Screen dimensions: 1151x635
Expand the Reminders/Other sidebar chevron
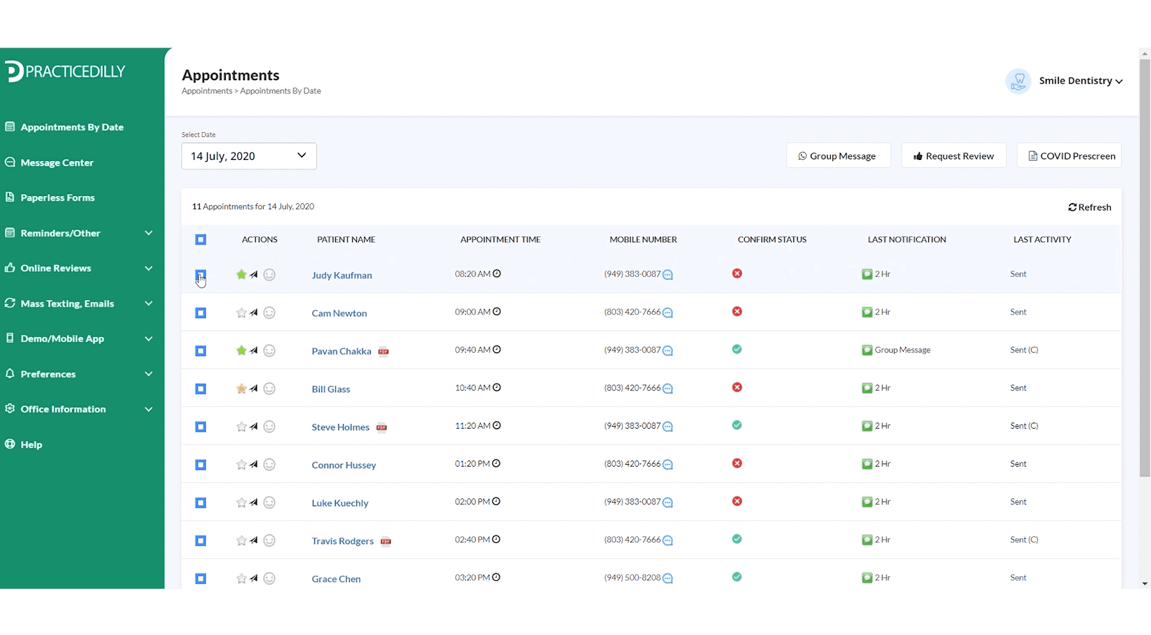149,233
